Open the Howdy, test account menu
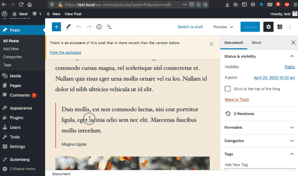298x176 pixels. (283, 14)
